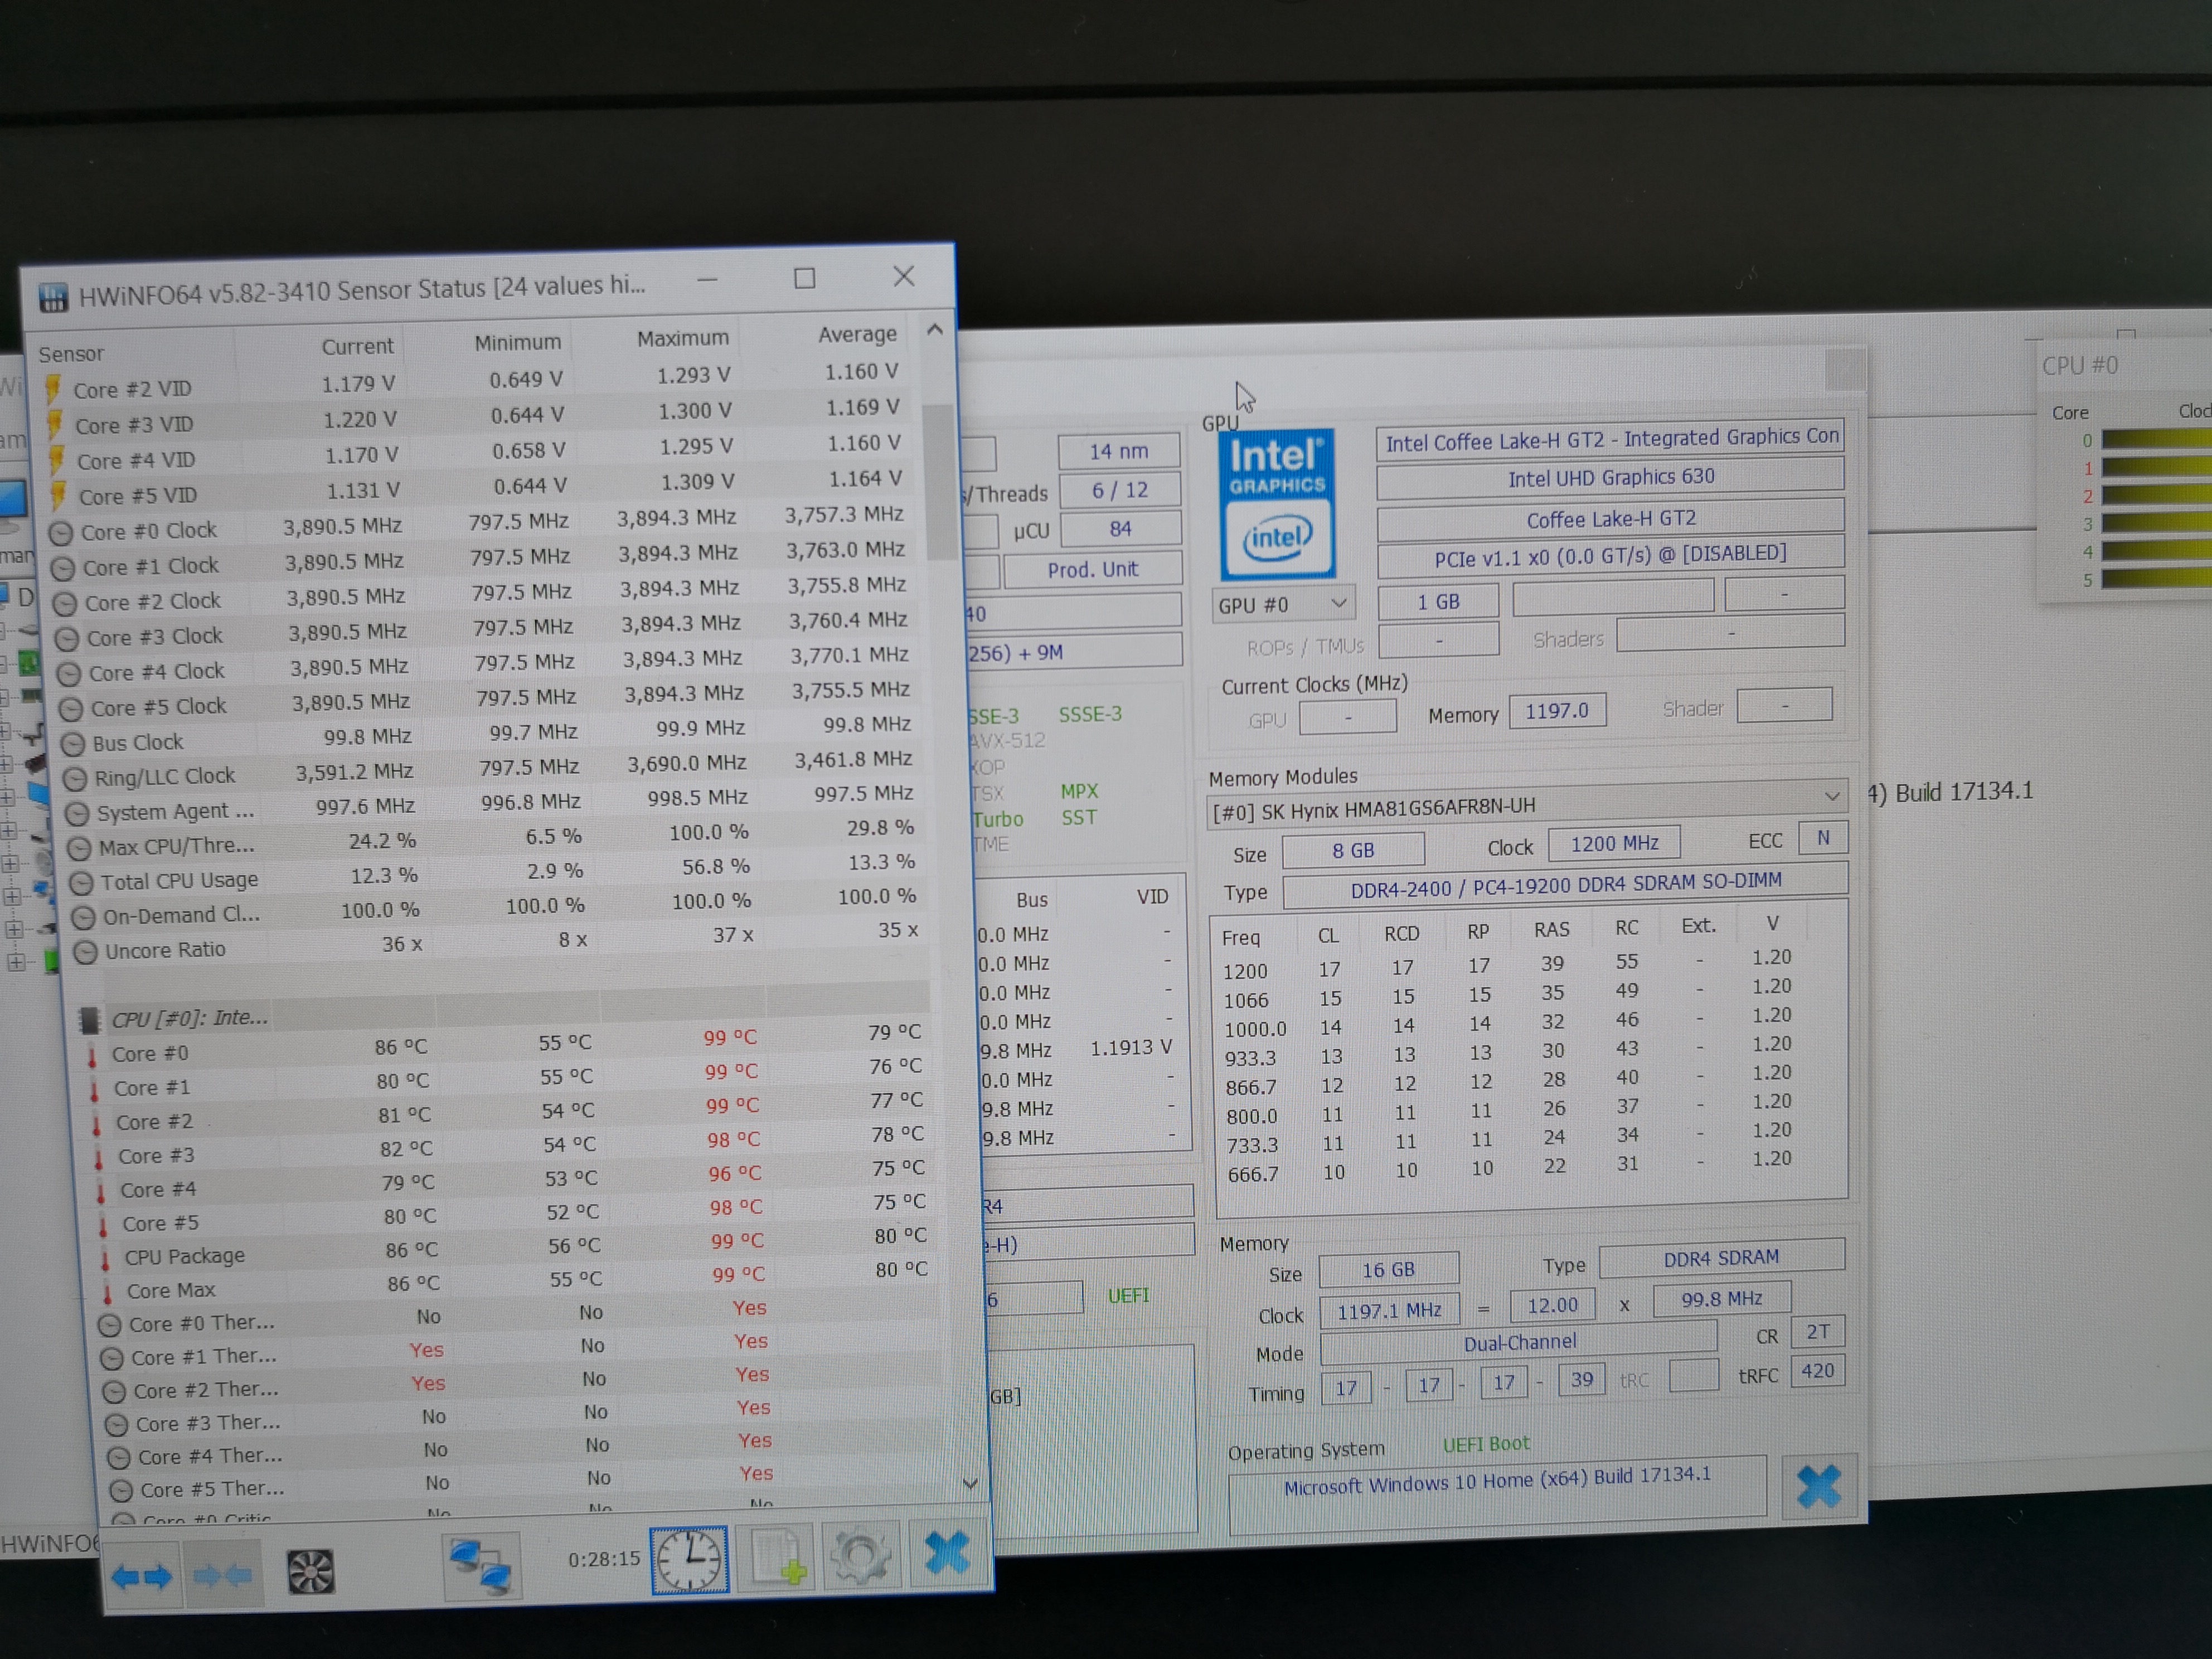Screen dimensions: 2212x1659
Task: Click the collapse columns inward arrows icon
Action: (222, 1576)
